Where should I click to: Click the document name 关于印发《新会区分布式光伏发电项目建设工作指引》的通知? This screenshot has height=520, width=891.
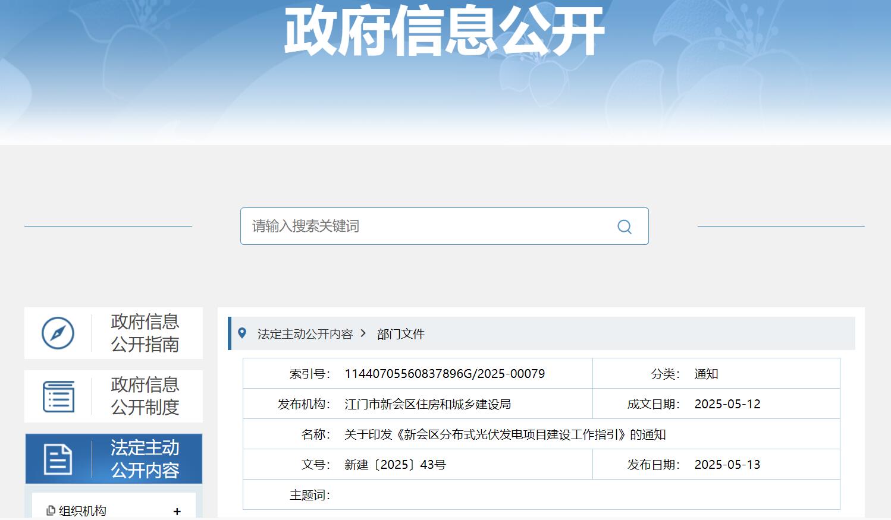click(504, 434)
